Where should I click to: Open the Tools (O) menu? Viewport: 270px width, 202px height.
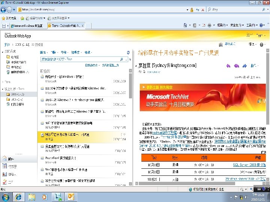pyautogui.click(x=252, y=25)
